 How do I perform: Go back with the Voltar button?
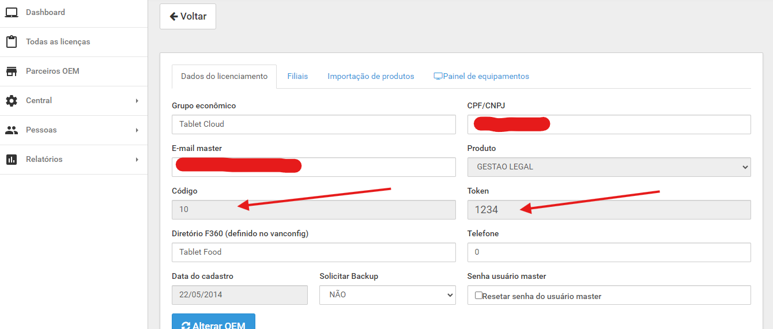[188, 16]
